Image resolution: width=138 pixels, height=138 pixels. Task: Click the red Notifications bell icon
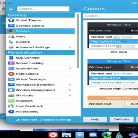11,74
